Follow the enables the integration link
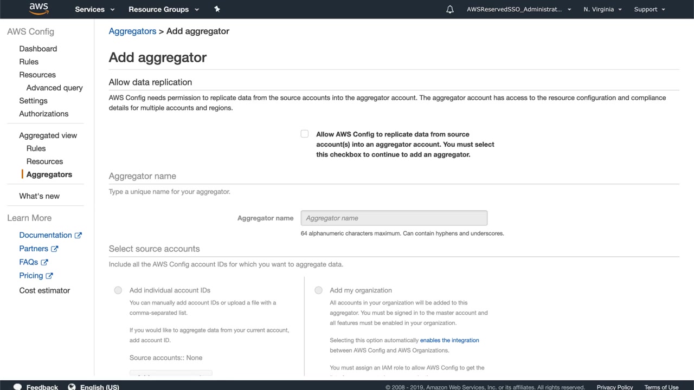 point(449,340)
